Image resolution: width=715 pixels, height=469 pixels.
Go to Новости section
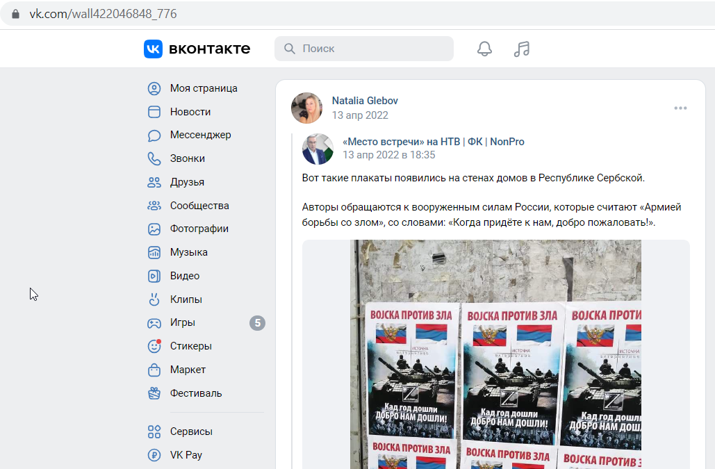tap(190, 112)
